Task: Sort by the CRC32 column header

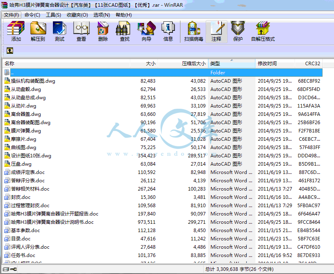Action: (x=308, y=64)
